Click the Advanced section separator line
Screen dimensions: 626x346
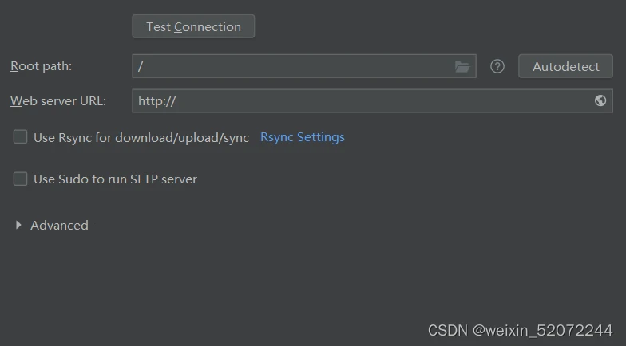tap(355, 226)
